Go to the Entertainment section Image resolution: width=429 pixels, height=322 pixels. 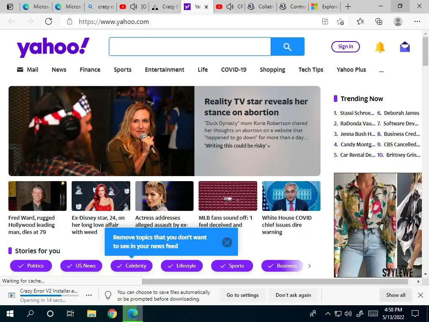point(164,70)
